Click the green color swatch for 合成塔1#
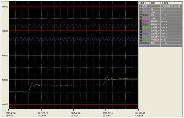 tap(145, 28)
